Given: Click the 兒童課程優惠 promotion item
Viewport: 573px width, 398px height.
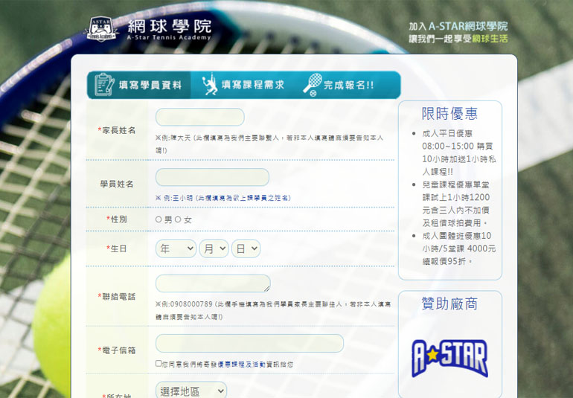Looking at the screenshot, I should pyautogui.click(x=455, y=204).
